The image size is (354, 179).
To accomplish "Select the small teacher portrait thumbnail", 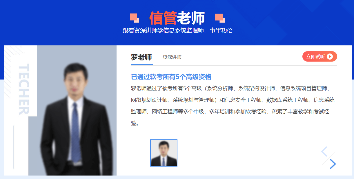I will click(164, 153).
